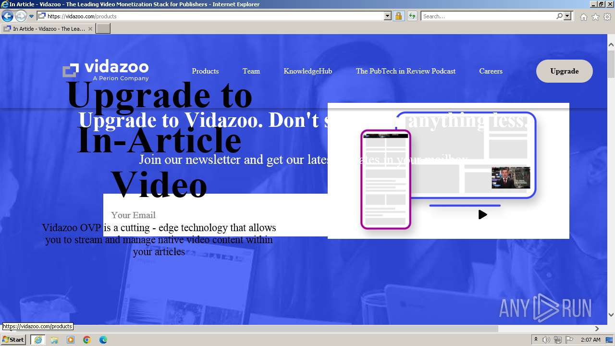Click the horizontal scrollbar track
The height and width of the screenshot is (346, 615).
[x=545, y=329]
